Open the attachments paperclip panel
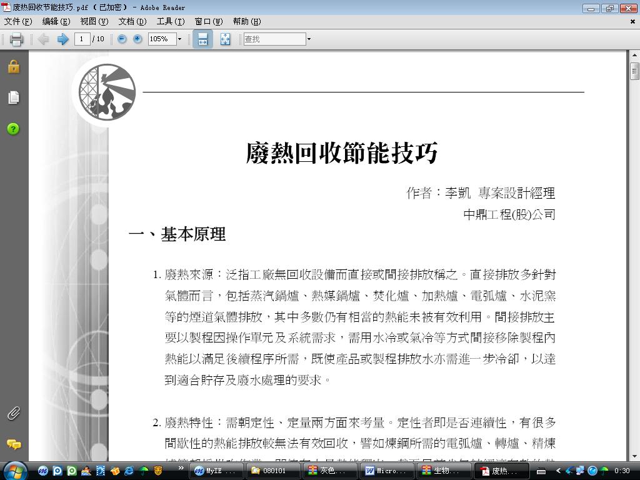Viewport: 640px width, 480px height. point(14,413)
